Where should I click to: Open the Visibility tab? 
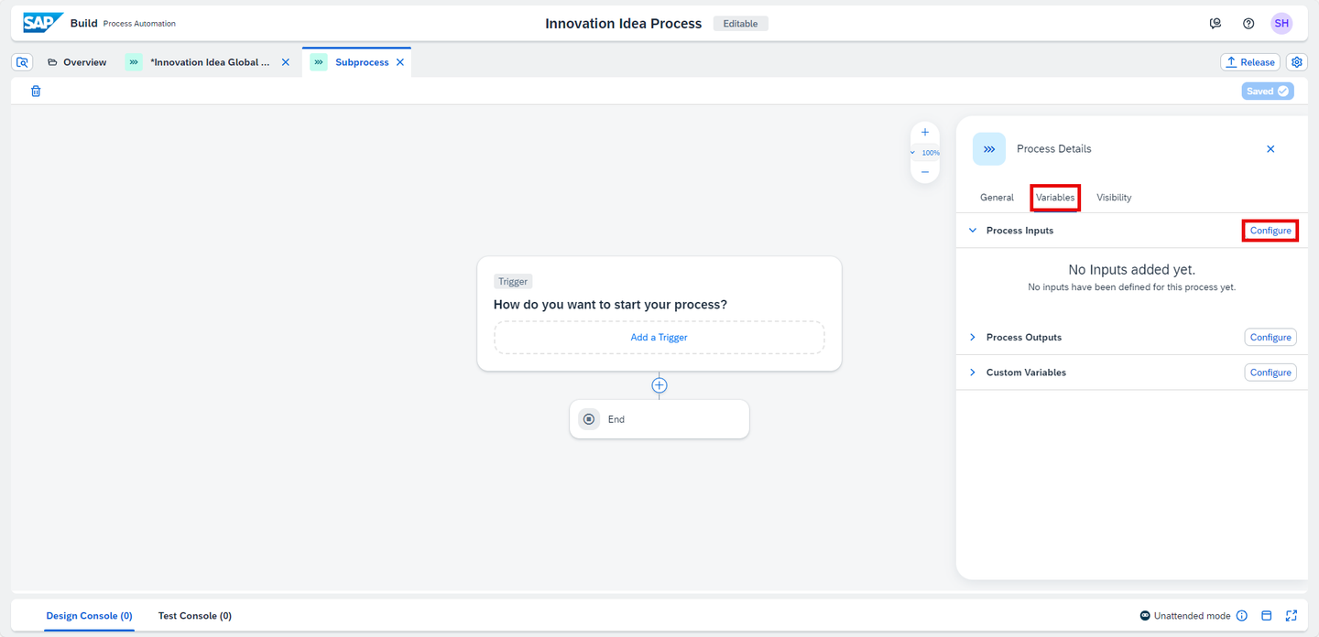coord(1114,198)
